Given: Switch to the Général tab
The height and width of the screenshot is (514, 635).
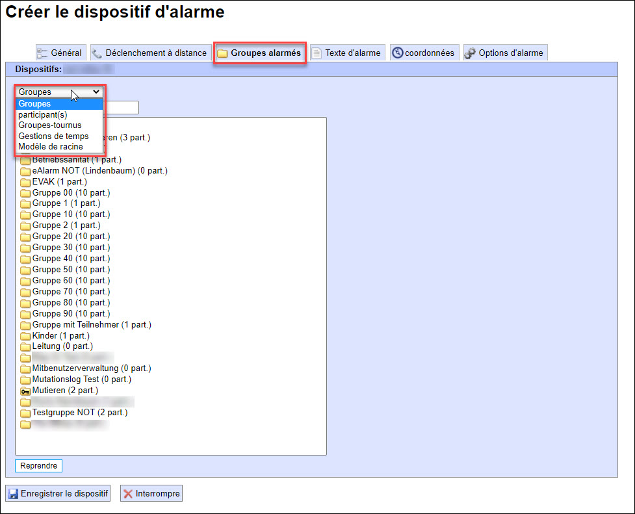Looking at the screenshot, I should (x=60, y=53).
